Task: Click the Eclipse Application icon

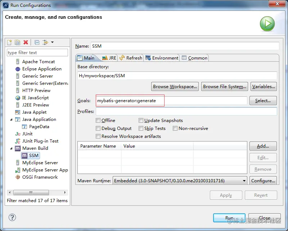Action: tap(18, 69)
